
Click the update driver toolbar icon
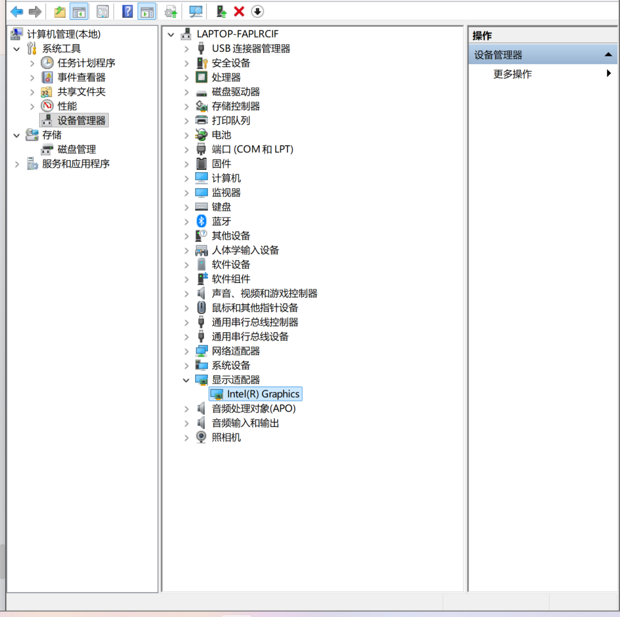pyautogui.click(x=221, y=12)
